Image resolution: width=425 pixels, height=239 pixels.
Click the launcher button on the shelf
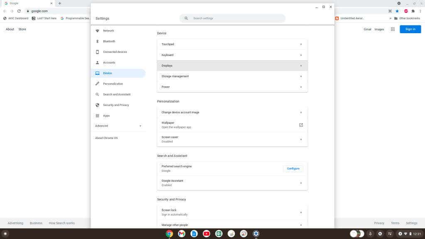click(x=5, y=234)
